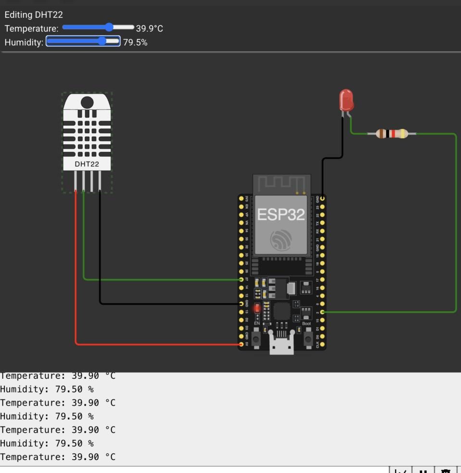461x473 pixels.
Task: Click the Temperature slider track
Action: 98,27
